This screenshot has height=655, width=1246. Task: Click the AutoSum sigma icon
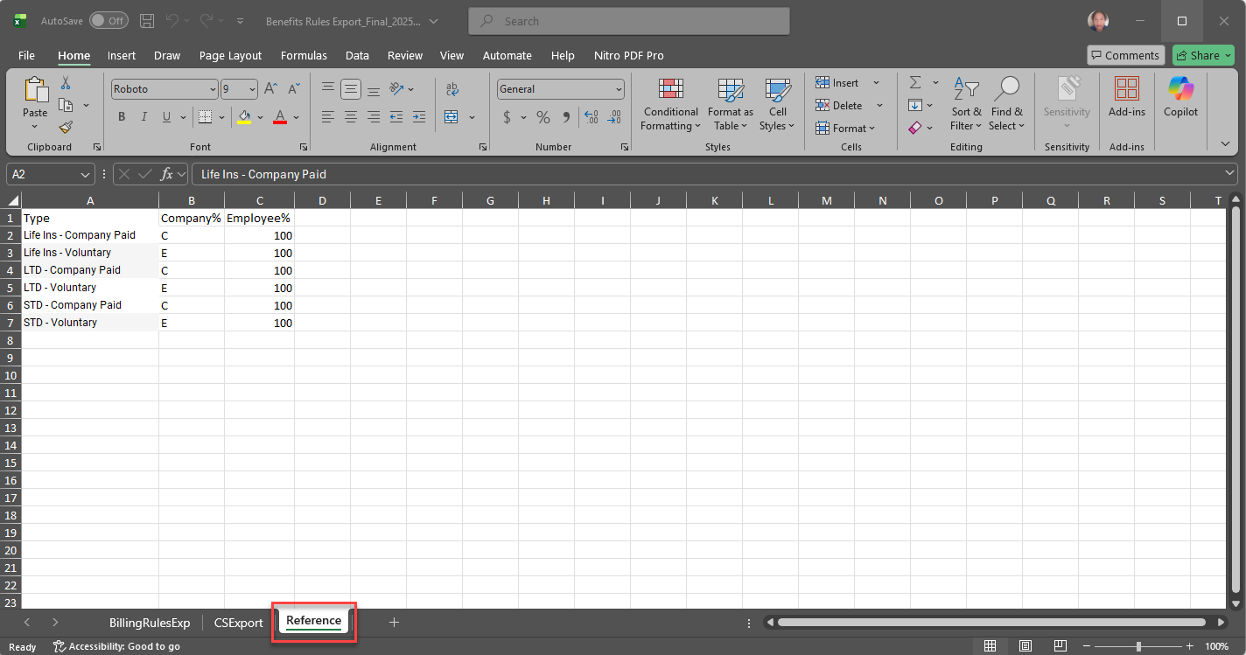pyautogui.click(x=915, y=82)
